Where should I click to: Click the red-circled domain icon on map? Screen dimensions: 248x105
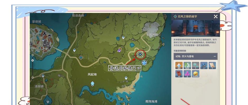[x=140, y=54]
